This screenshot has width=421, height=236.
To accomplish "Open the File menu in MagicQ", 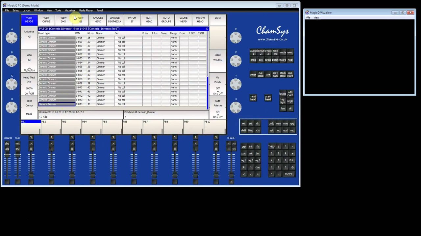I will (x=7, y=10).
